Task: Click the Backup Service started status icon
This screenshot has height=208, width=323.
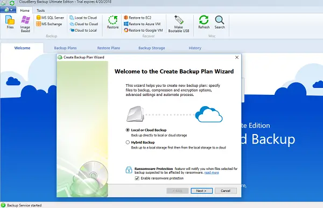Action: [3, 205]
